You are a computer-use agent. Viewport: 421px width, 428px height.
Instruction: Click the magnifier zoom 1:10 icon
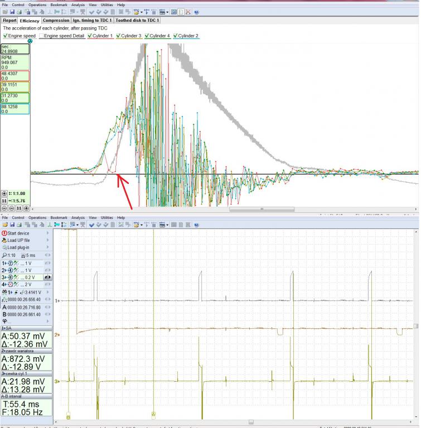click(4, 255)
